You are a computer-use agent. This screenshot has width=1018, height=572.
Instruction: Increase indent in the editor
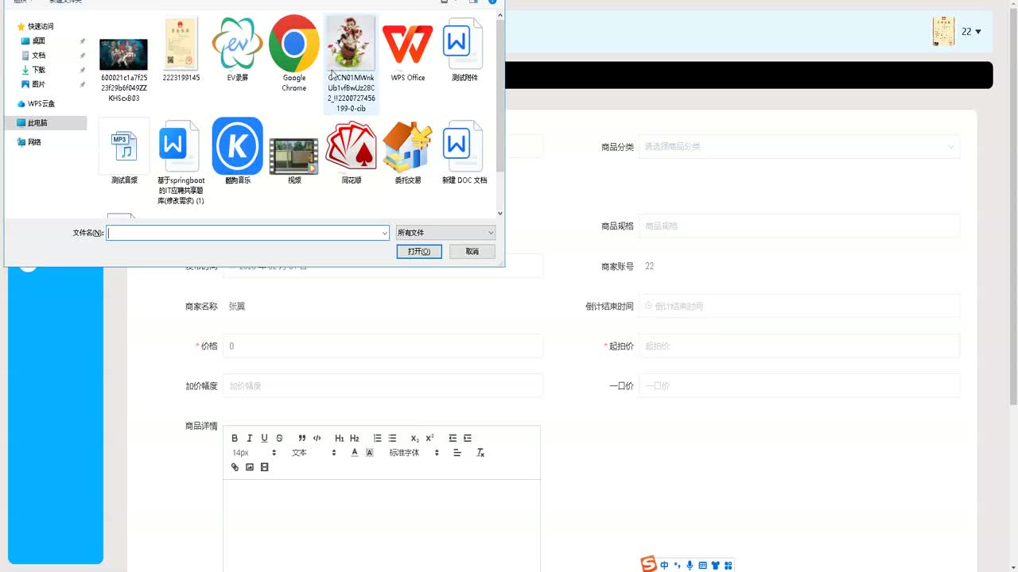coord(468,439)
